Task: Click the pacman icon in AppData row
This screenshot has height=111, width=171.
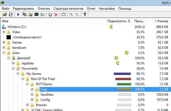Action: [x=118, y=63]
